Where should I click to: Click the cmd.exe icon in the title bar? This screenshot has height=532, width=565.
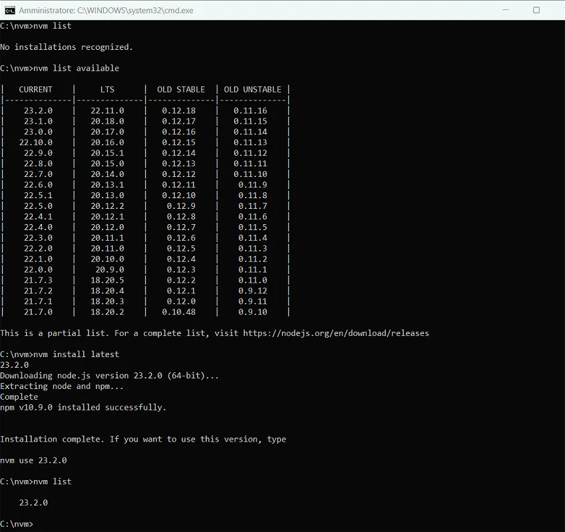pyautogui.click(x=11, y=10)
